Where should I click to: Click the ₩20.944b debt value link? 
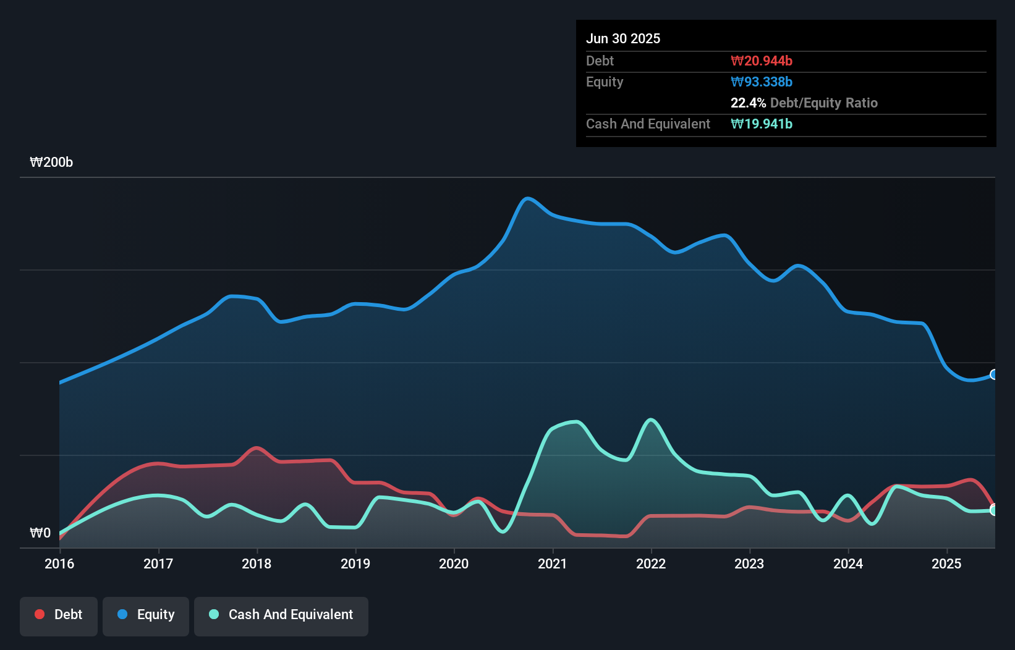coord(762,61)
